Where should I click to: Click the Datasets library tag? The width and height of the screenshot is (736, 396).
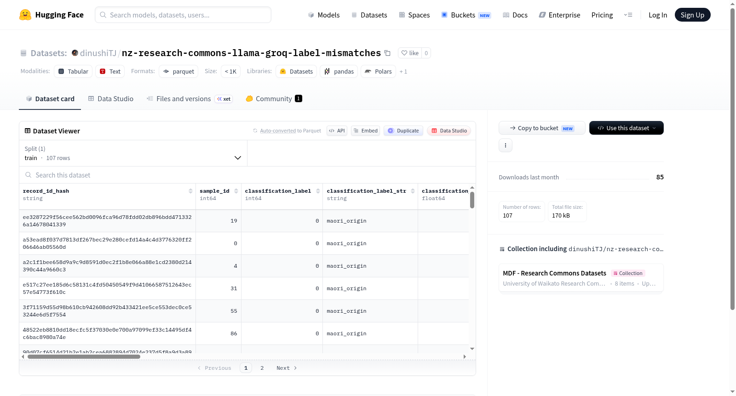click(x=296, y=71)
